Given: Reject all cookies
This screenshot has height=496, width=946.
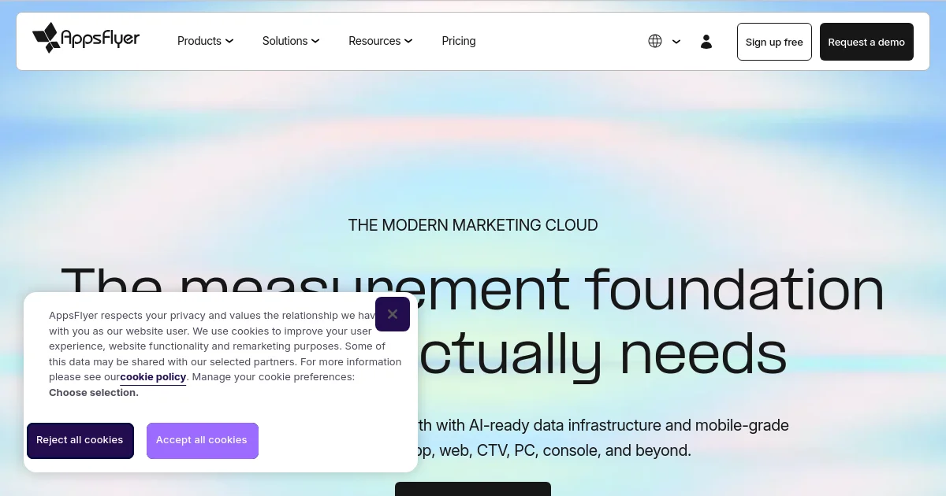Looking at the screenshot, I should tap(80, 441).
